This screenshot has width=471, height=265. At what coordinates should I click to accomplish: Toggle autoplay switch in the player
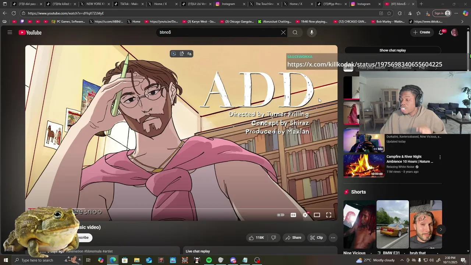281,215
